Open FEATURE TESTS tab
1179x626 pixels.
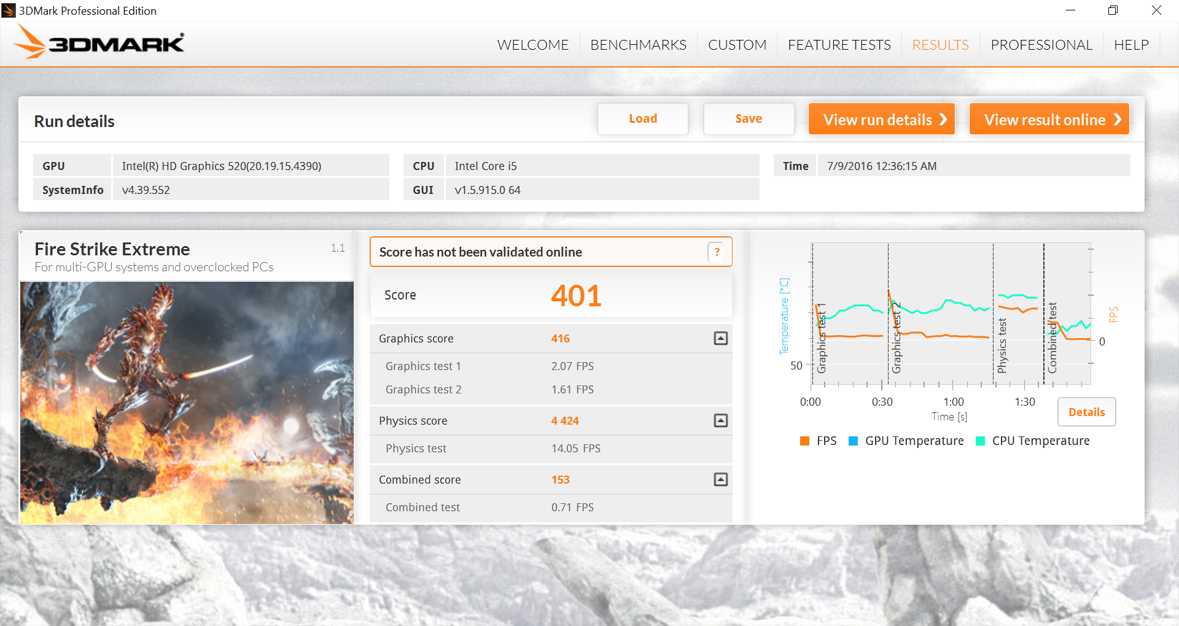tap(839, 45)
